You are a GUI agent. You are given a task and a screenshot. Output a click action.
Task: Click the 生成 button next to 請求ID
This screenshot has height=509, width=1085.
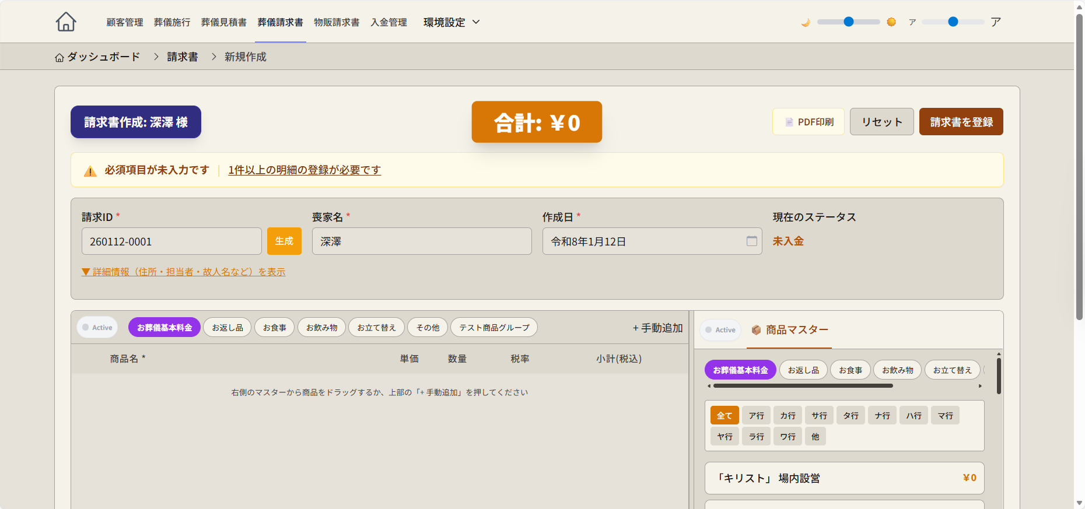click(x=284, y=241)
